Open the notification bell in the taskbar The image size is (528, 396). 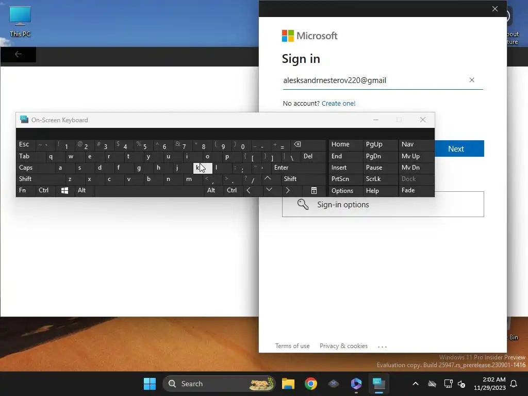(x=514, y=384)
